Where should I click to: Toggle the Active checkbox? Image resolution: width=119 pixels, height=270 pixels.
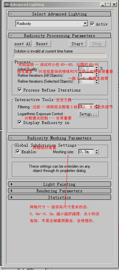[x=92, y=24]
